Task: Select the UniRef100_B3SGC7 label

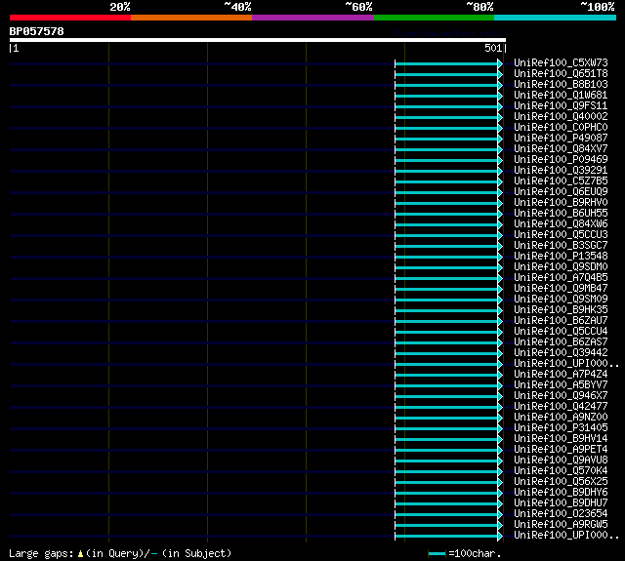Action: coord(561,246)
